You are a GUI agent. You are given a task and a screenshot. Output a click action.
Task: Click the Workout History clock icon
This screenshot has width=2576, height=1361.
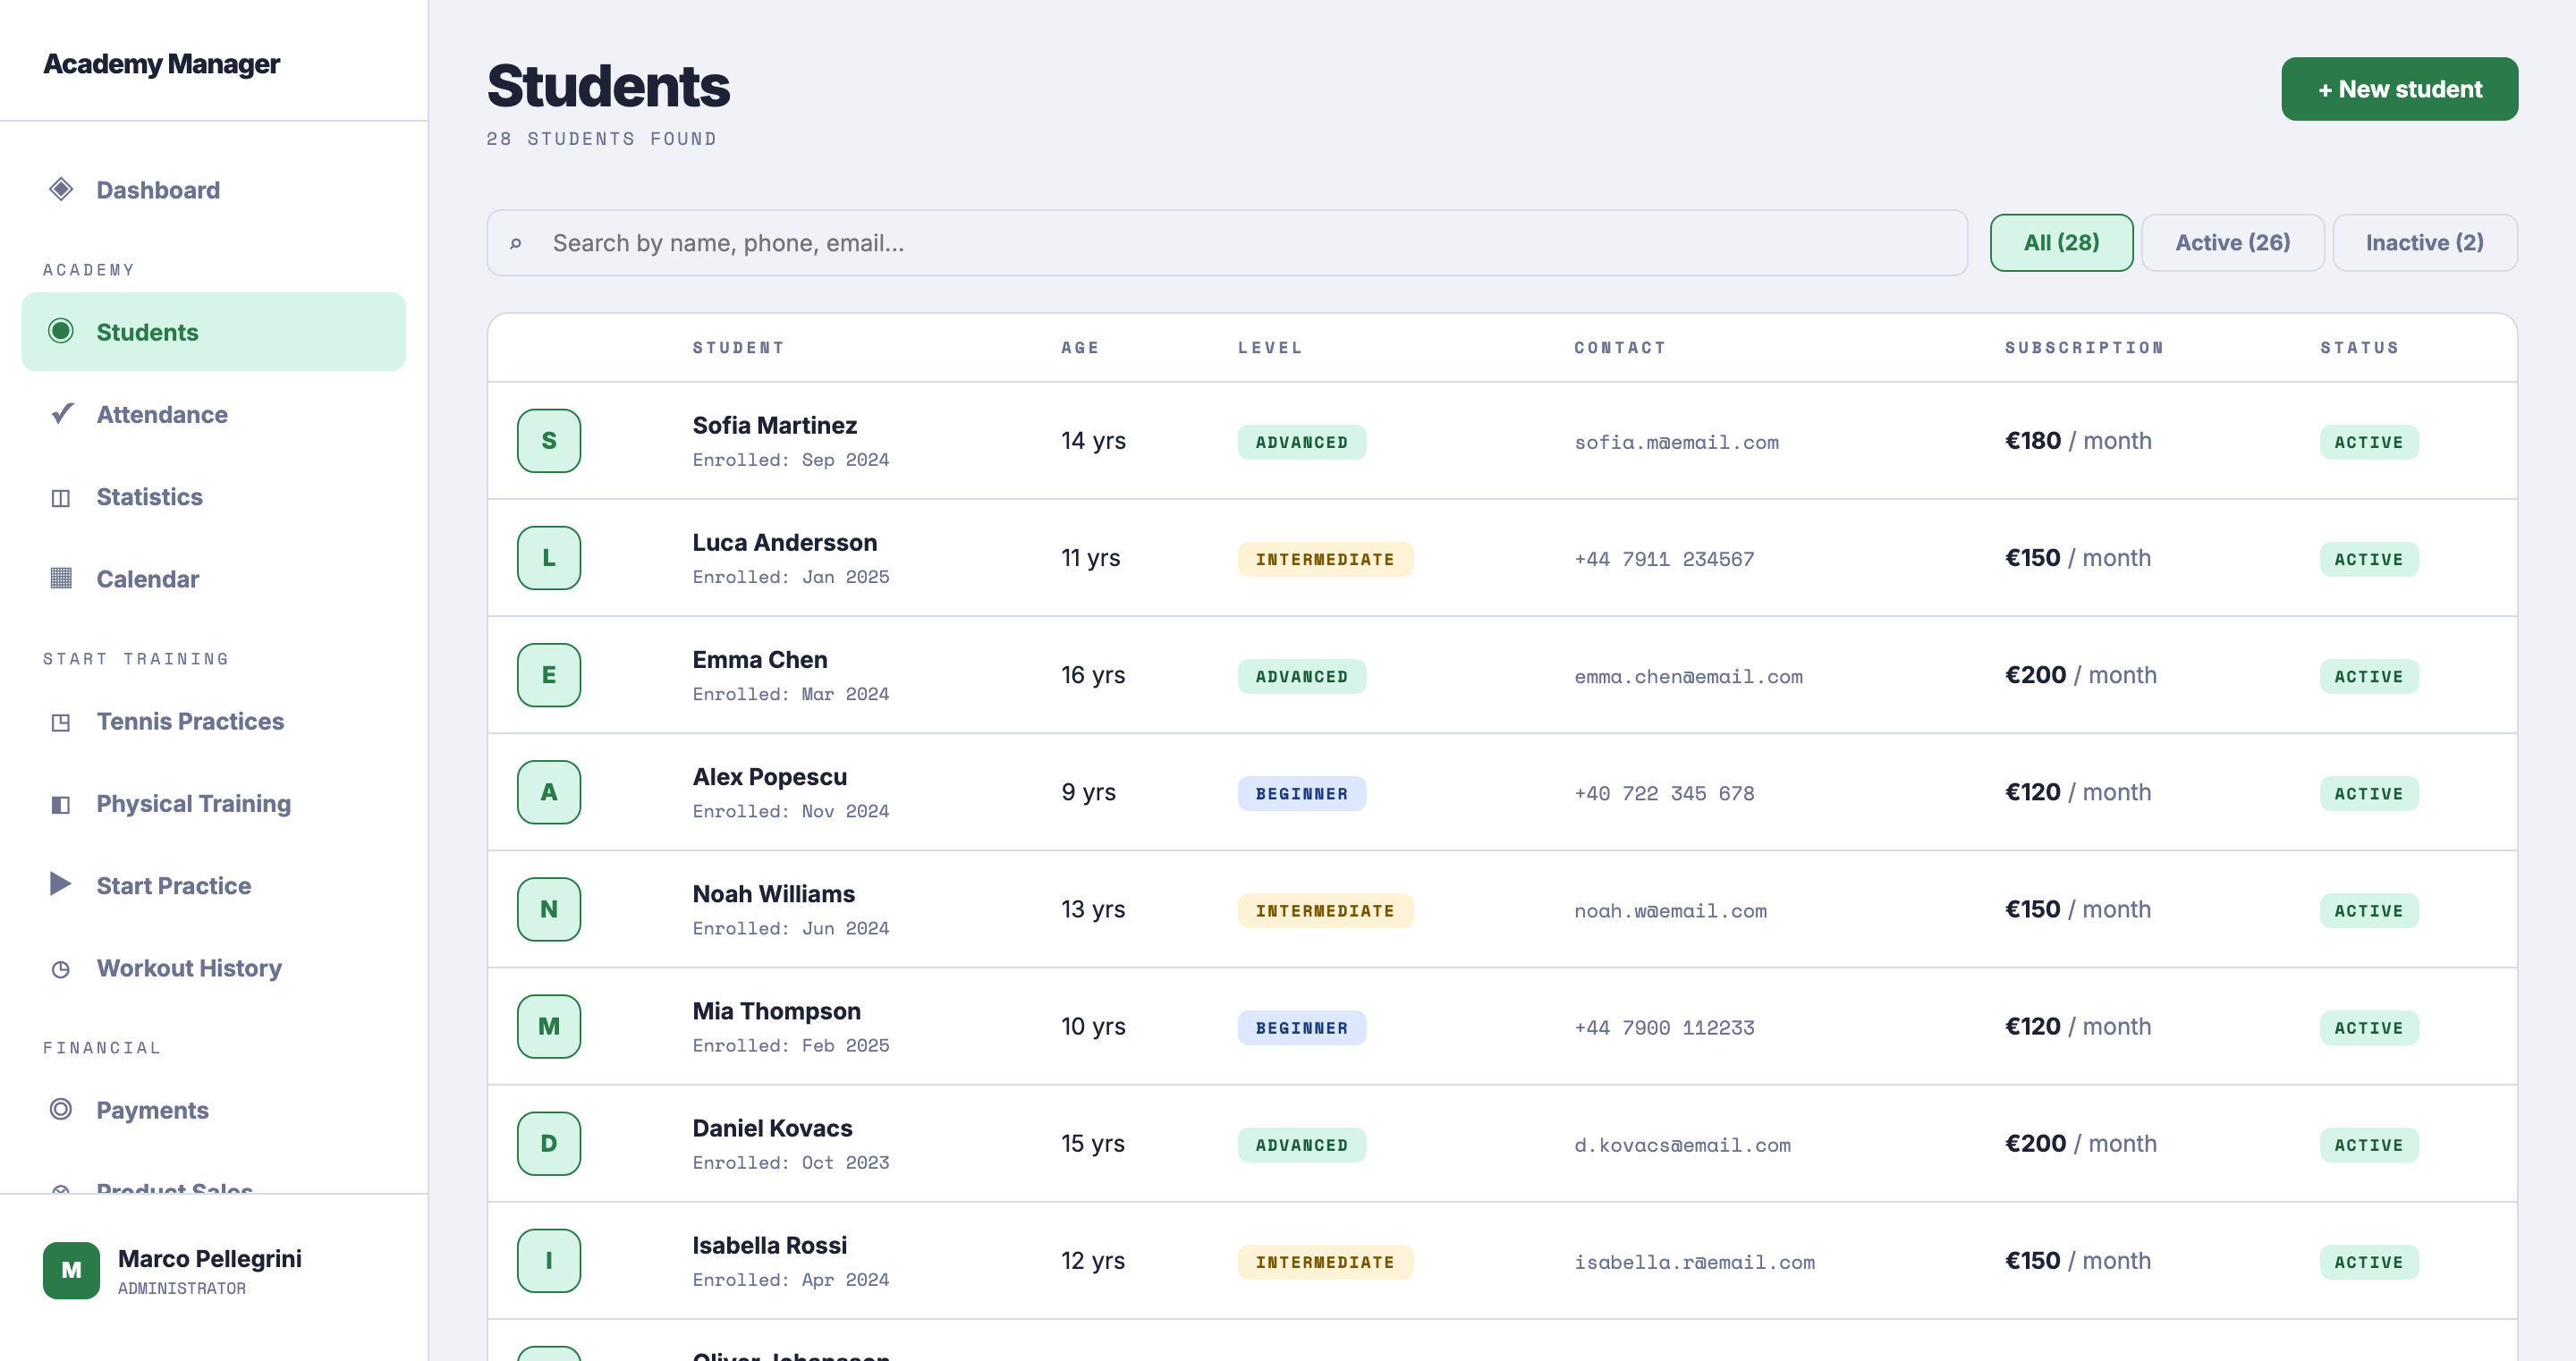coord(61,969)
